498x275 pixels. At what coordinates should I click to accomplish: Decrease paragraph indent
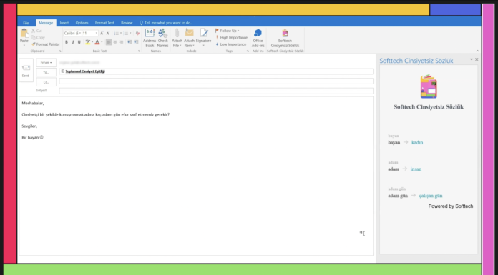(130, 42)
